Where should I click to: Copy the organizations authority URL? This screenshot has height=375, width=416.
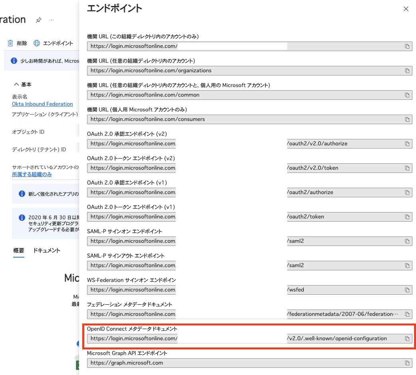click(407, 71)
